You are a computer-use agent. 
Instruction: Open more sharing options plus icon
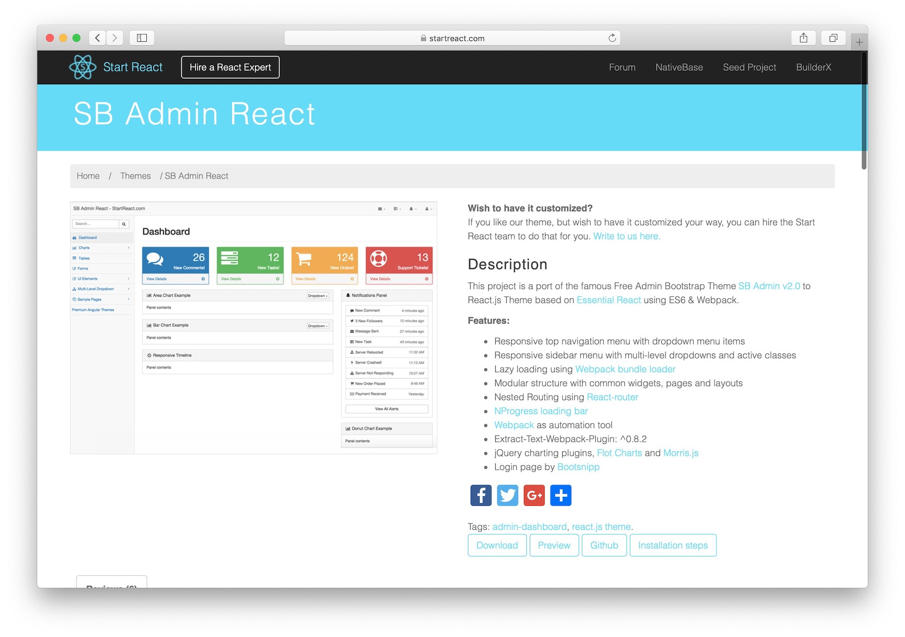(561, 495)
